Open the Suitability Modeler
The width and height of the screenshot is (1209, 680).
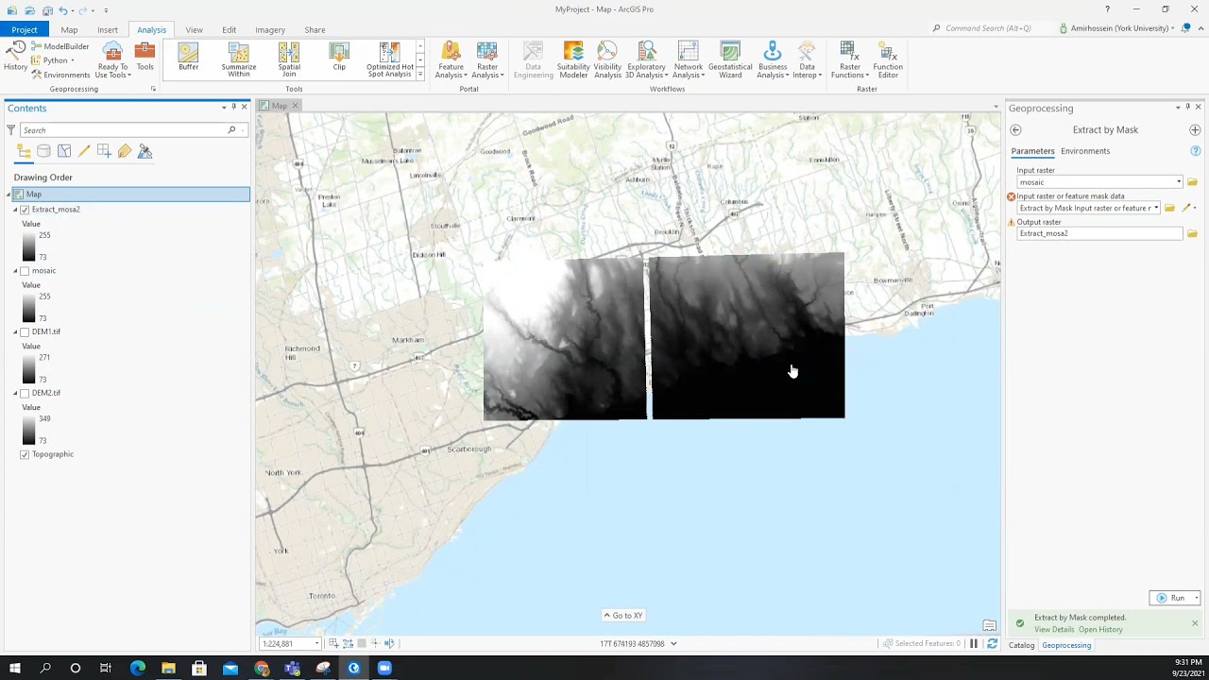click(573, 60)
